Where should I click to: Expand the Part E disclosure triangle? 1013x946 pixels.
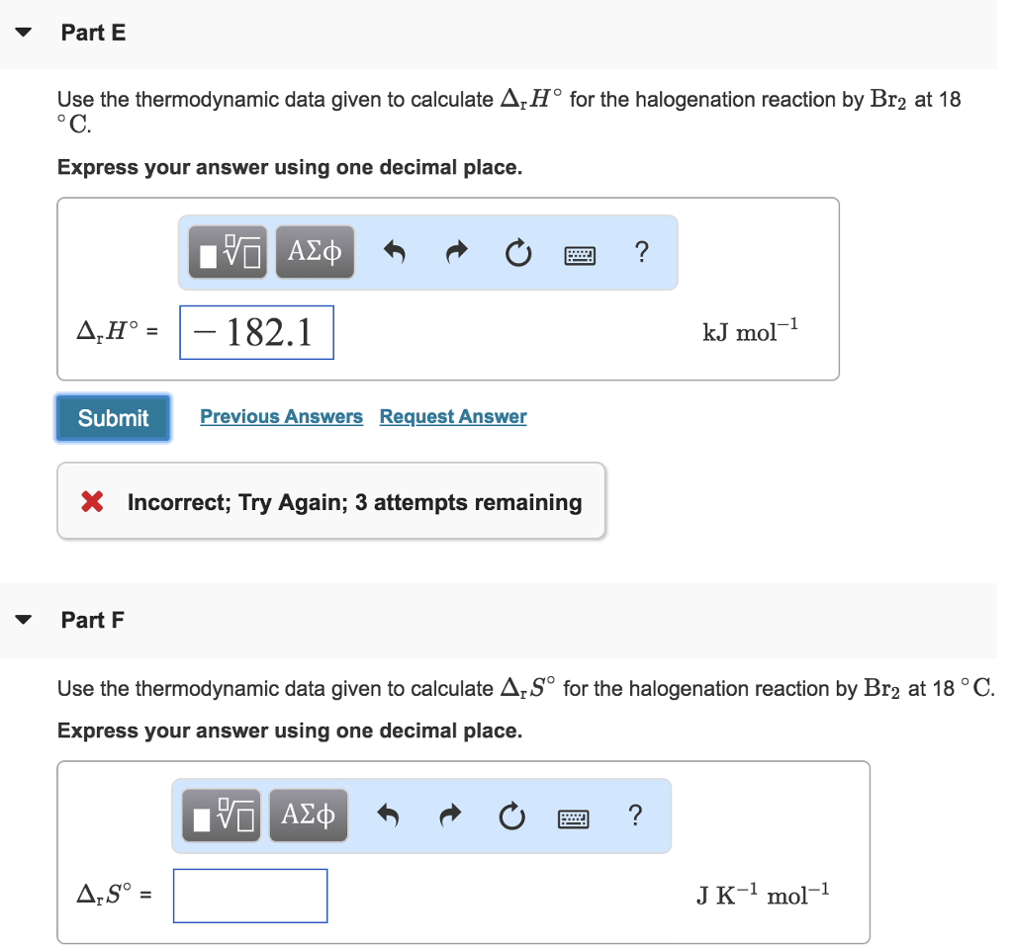pos(22,33)
